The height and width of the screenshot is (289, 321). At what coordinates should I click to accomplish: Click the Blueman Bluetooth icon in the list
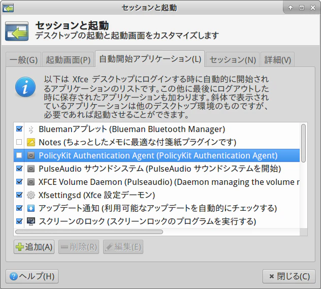tap(31, 130)
